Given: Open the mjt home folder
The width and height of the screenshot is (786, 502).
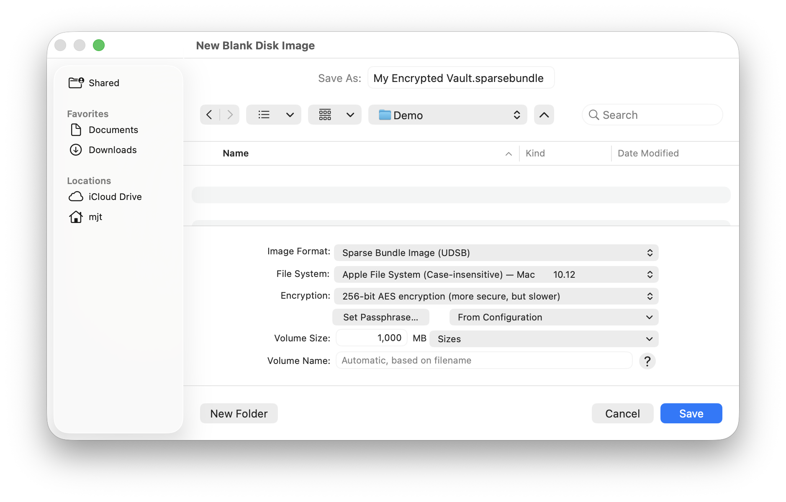Looking at the screenshot, I should coord(95,217).
